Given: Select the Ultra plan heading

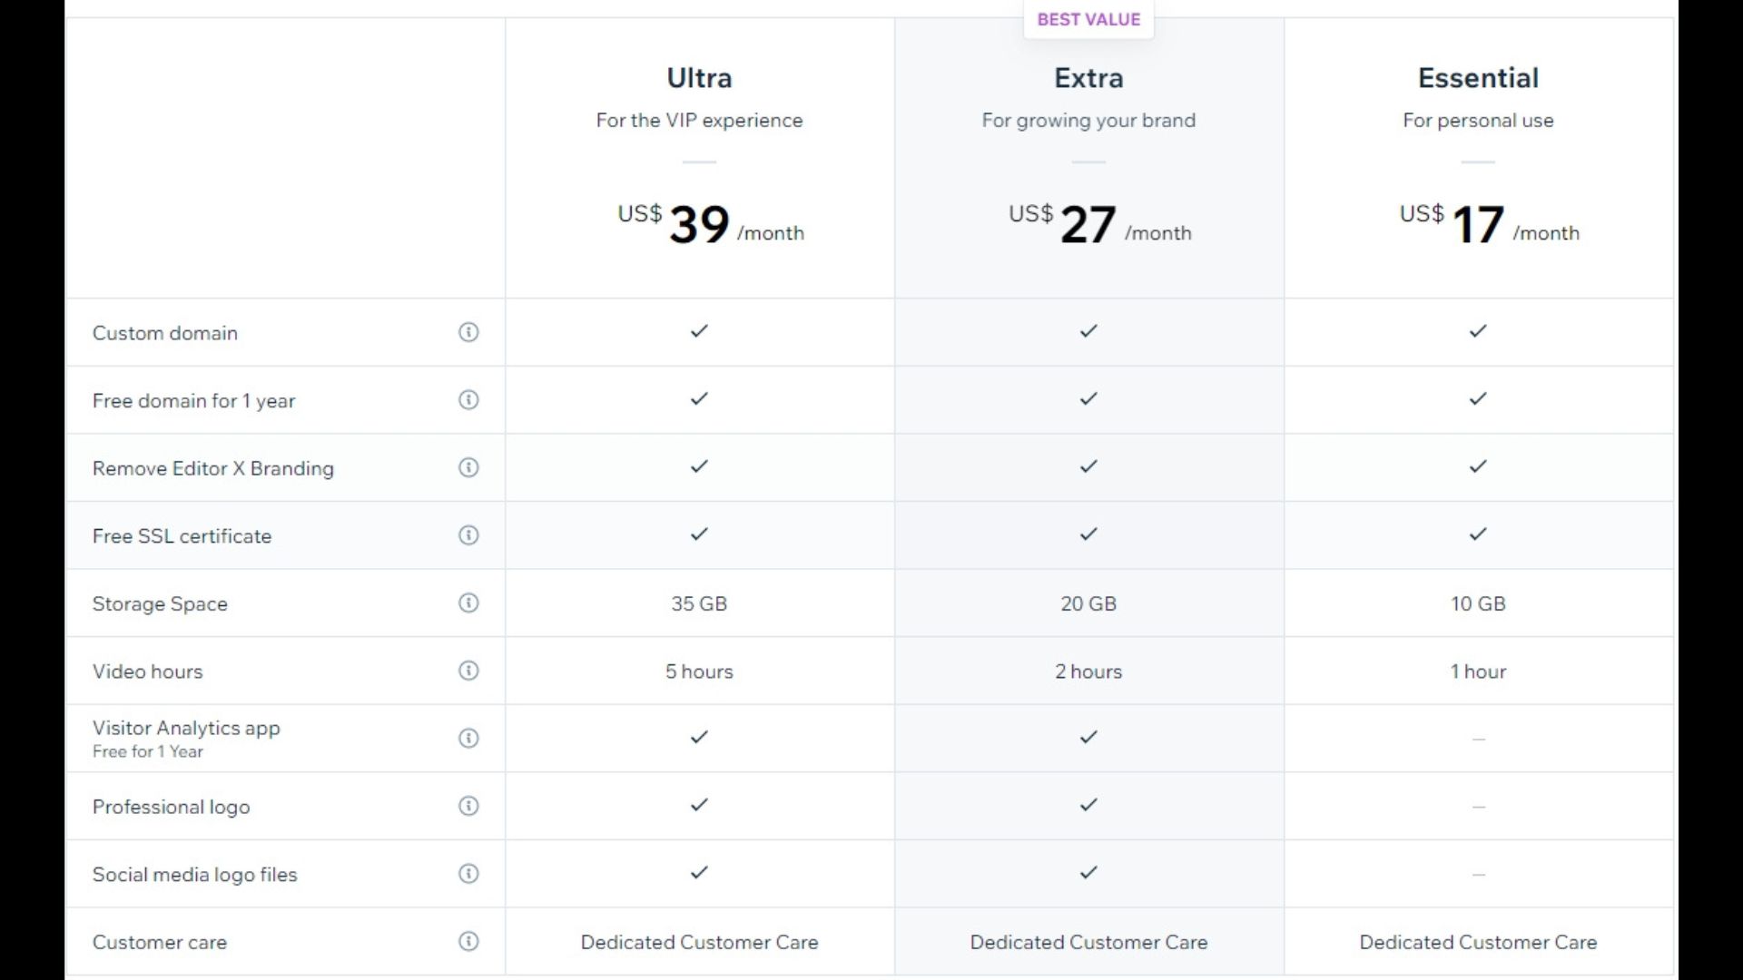Looking at the screenshot, I should click(699, 78).
